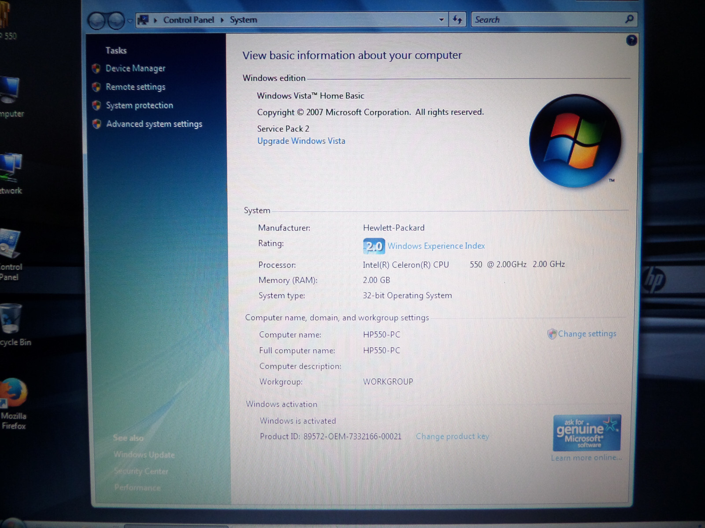Open Advanced system settings
The height and width of the screenshot is (528, 705).
[x=154, y=124]
